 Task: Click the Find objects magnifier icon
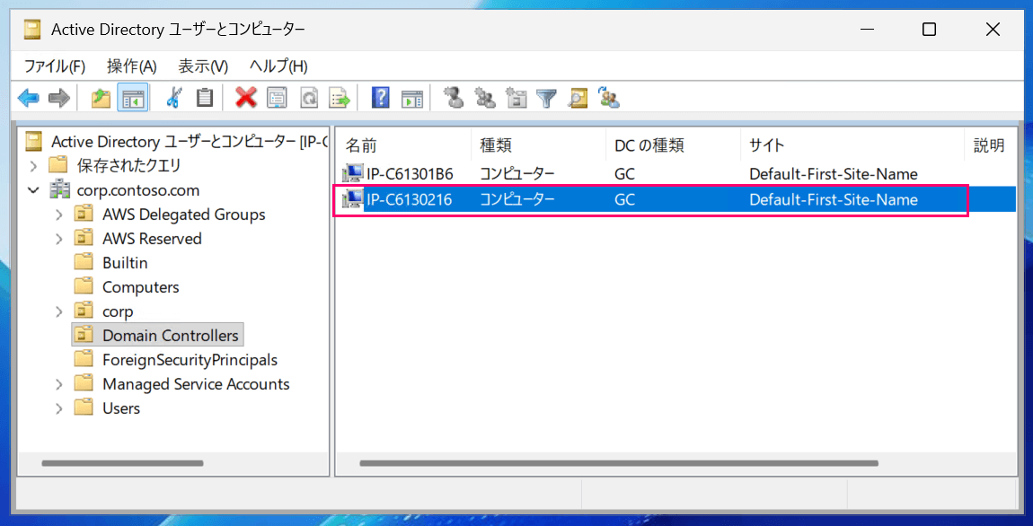coord(578,99)
